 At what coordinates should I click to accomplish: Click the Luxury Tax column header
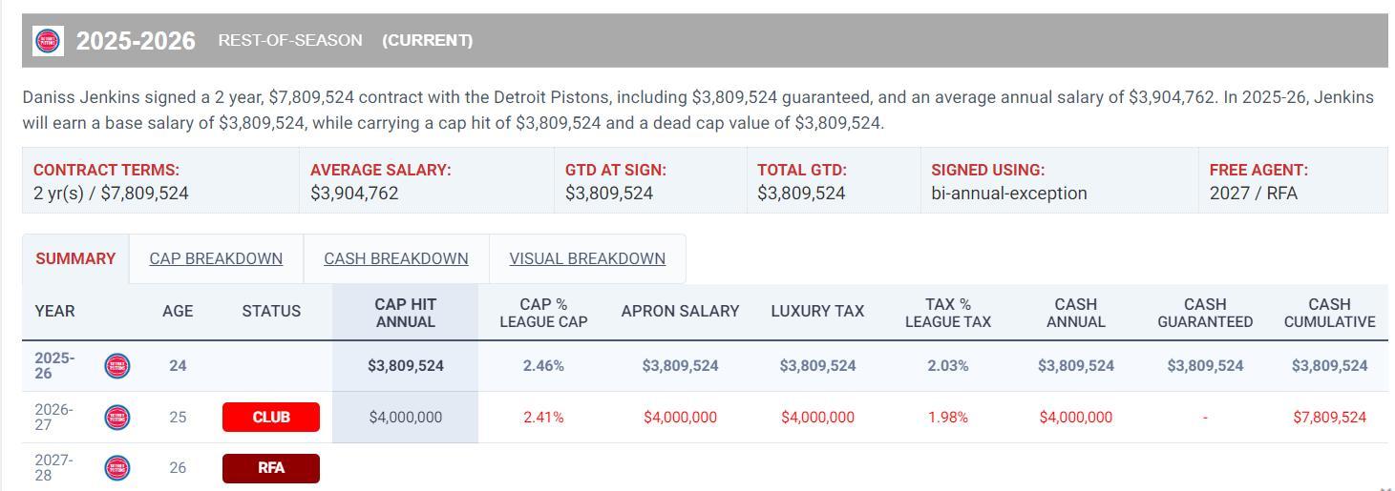pyautogui.click(x=817, y=311)
